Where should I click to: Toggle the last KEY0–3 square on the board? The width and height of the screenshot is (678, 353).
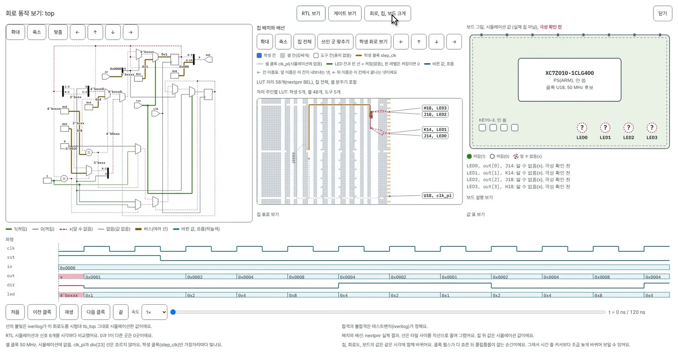coord(515,128)
